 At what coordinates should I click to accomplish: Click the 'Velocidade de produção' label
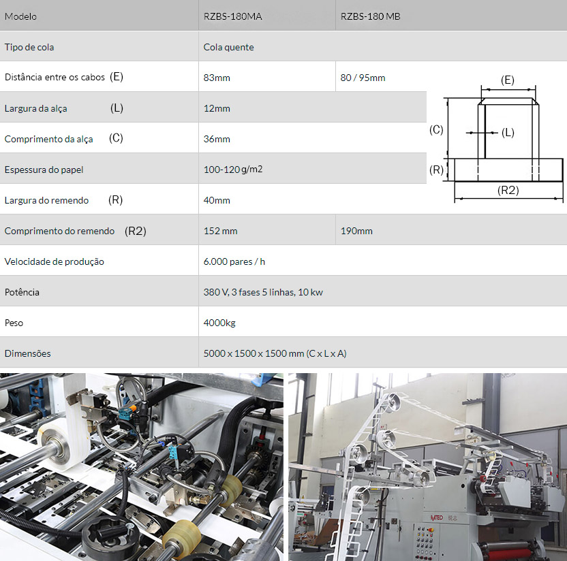click(55, 262)
